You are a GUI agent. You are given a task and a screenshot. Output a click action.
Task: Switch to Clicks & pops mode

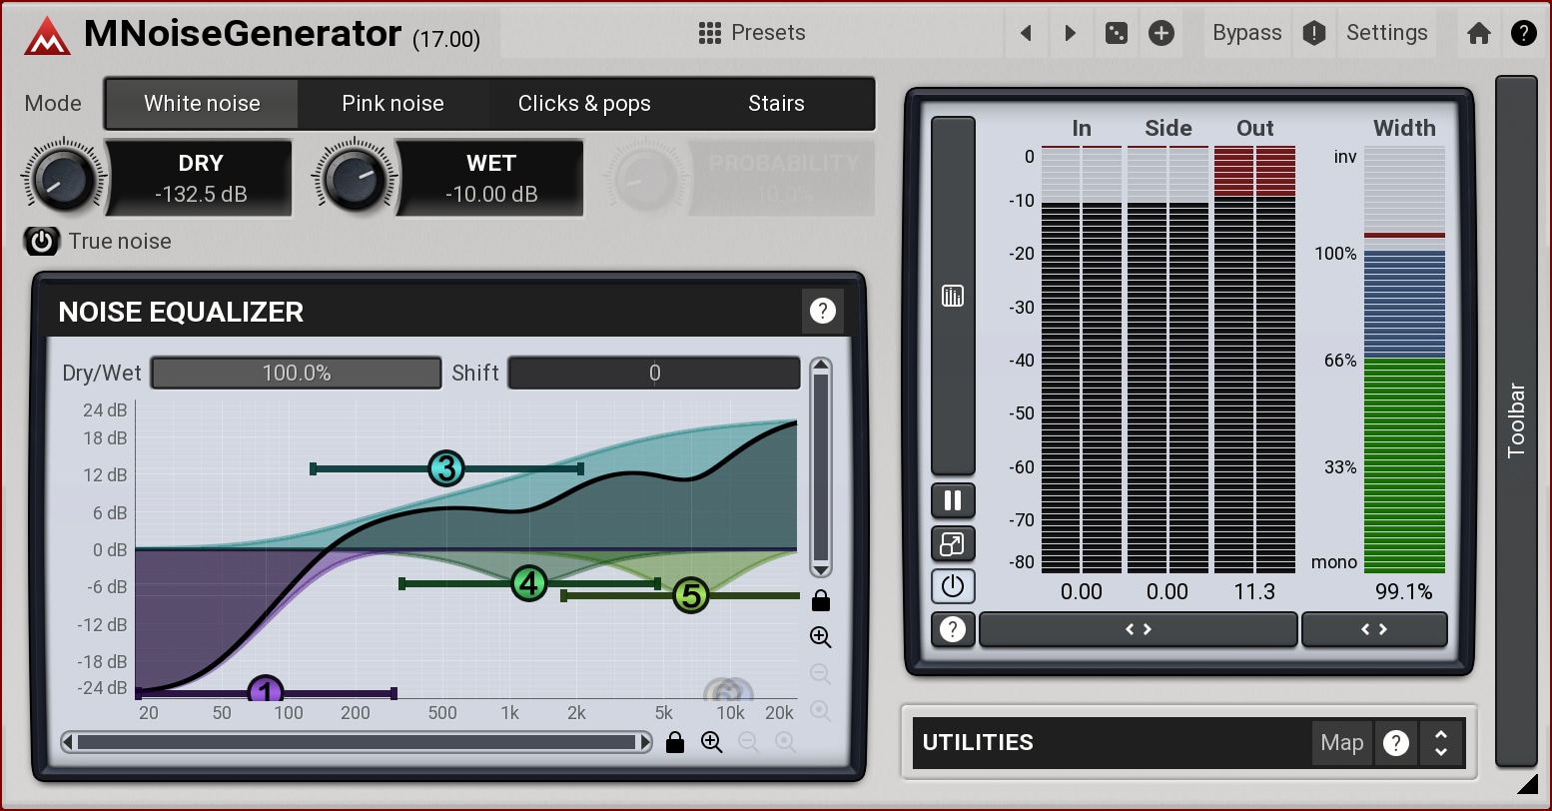click(584, 104)
